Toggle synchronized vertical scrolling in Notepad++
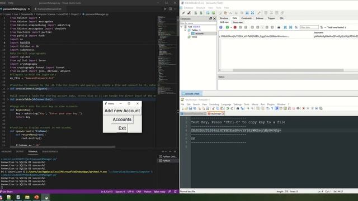Viewport: 358px width, 201px height. pos(258,108)
